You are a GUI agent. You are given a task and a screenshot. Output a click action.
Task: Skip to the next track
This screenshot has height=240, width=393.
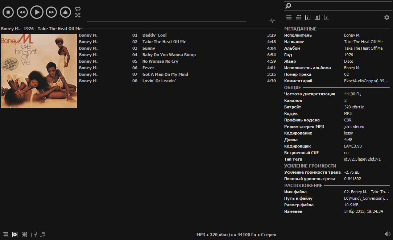click(51, 12)
